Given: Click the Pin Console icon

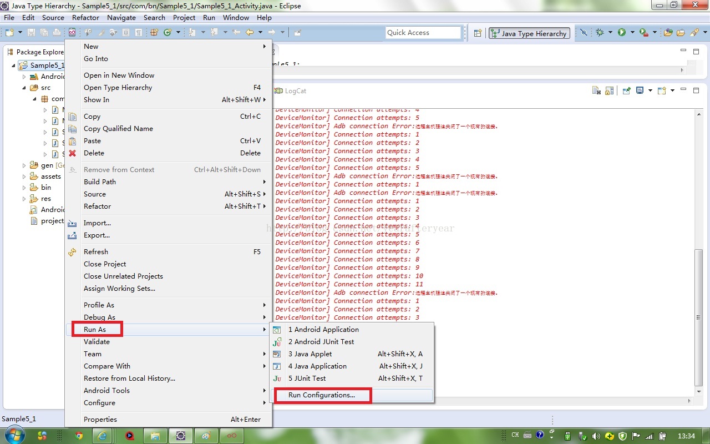Looking at the screenshot, I should (x=626, y=90).
